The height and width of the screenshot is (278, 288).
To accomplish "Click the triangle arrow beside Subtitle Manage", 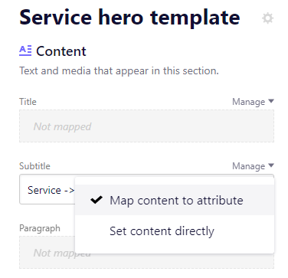I will pos(271,165).
